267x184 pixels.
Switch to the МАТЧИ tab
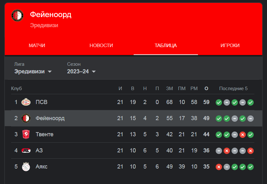[37, 46]
